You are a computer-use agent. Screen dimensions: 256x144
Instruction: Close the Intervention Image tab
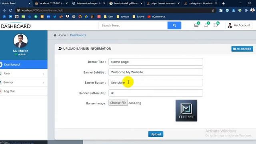pyautogui.click(x=104, y=4)
